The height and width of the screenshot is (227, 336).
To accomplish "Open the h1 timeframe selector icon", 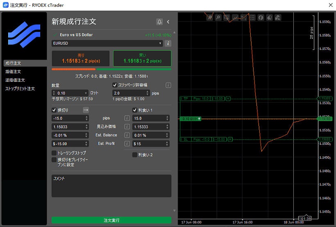I will click(244, 18).
